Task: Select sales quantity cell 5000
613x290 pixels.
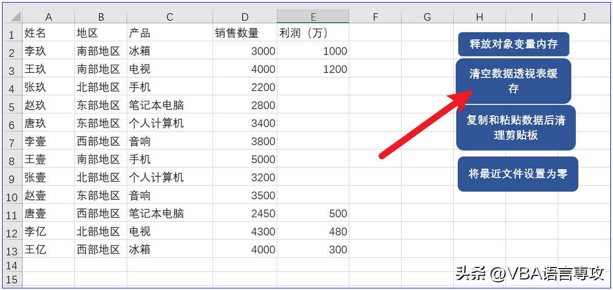Action: 245,160
